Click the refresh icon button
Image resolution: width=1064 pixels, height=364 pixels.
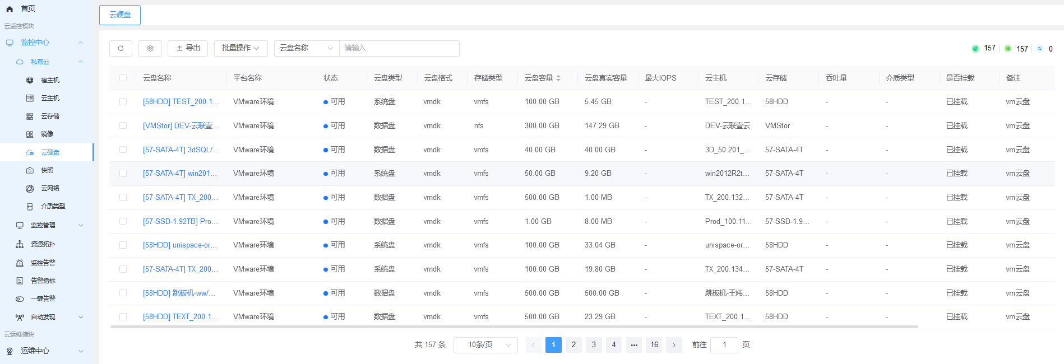click(x=121, y=48)
